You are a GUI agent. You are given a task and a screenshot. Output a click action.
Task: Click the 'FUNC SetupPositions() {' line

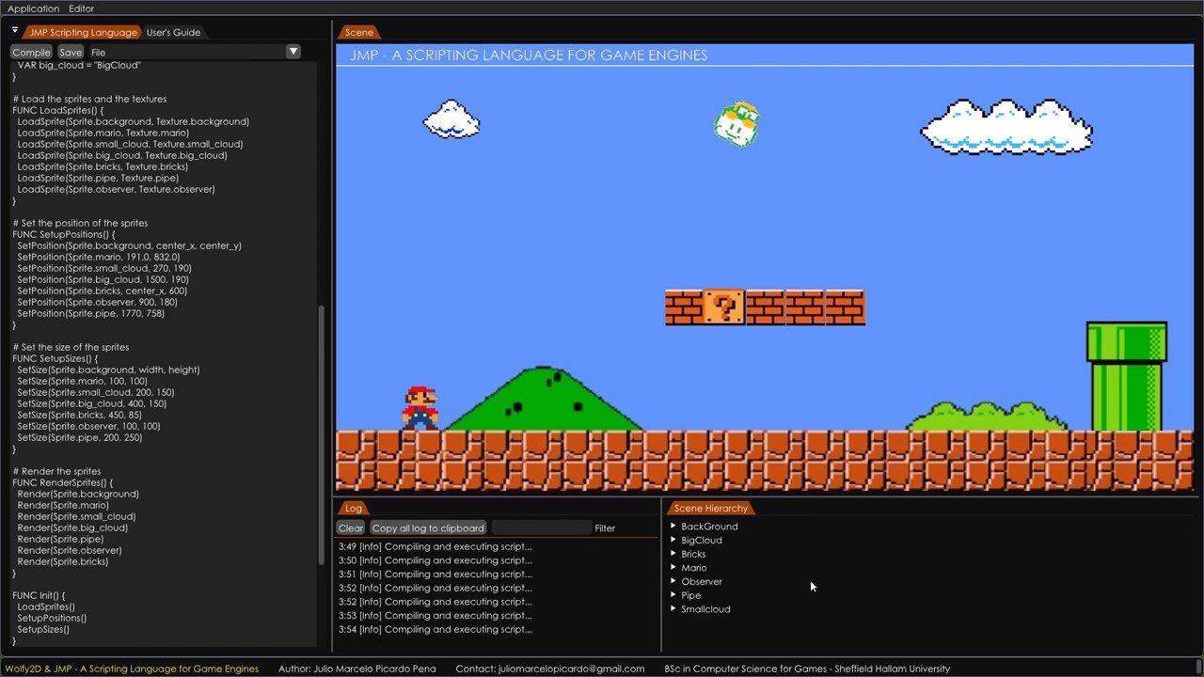(63, 234)
